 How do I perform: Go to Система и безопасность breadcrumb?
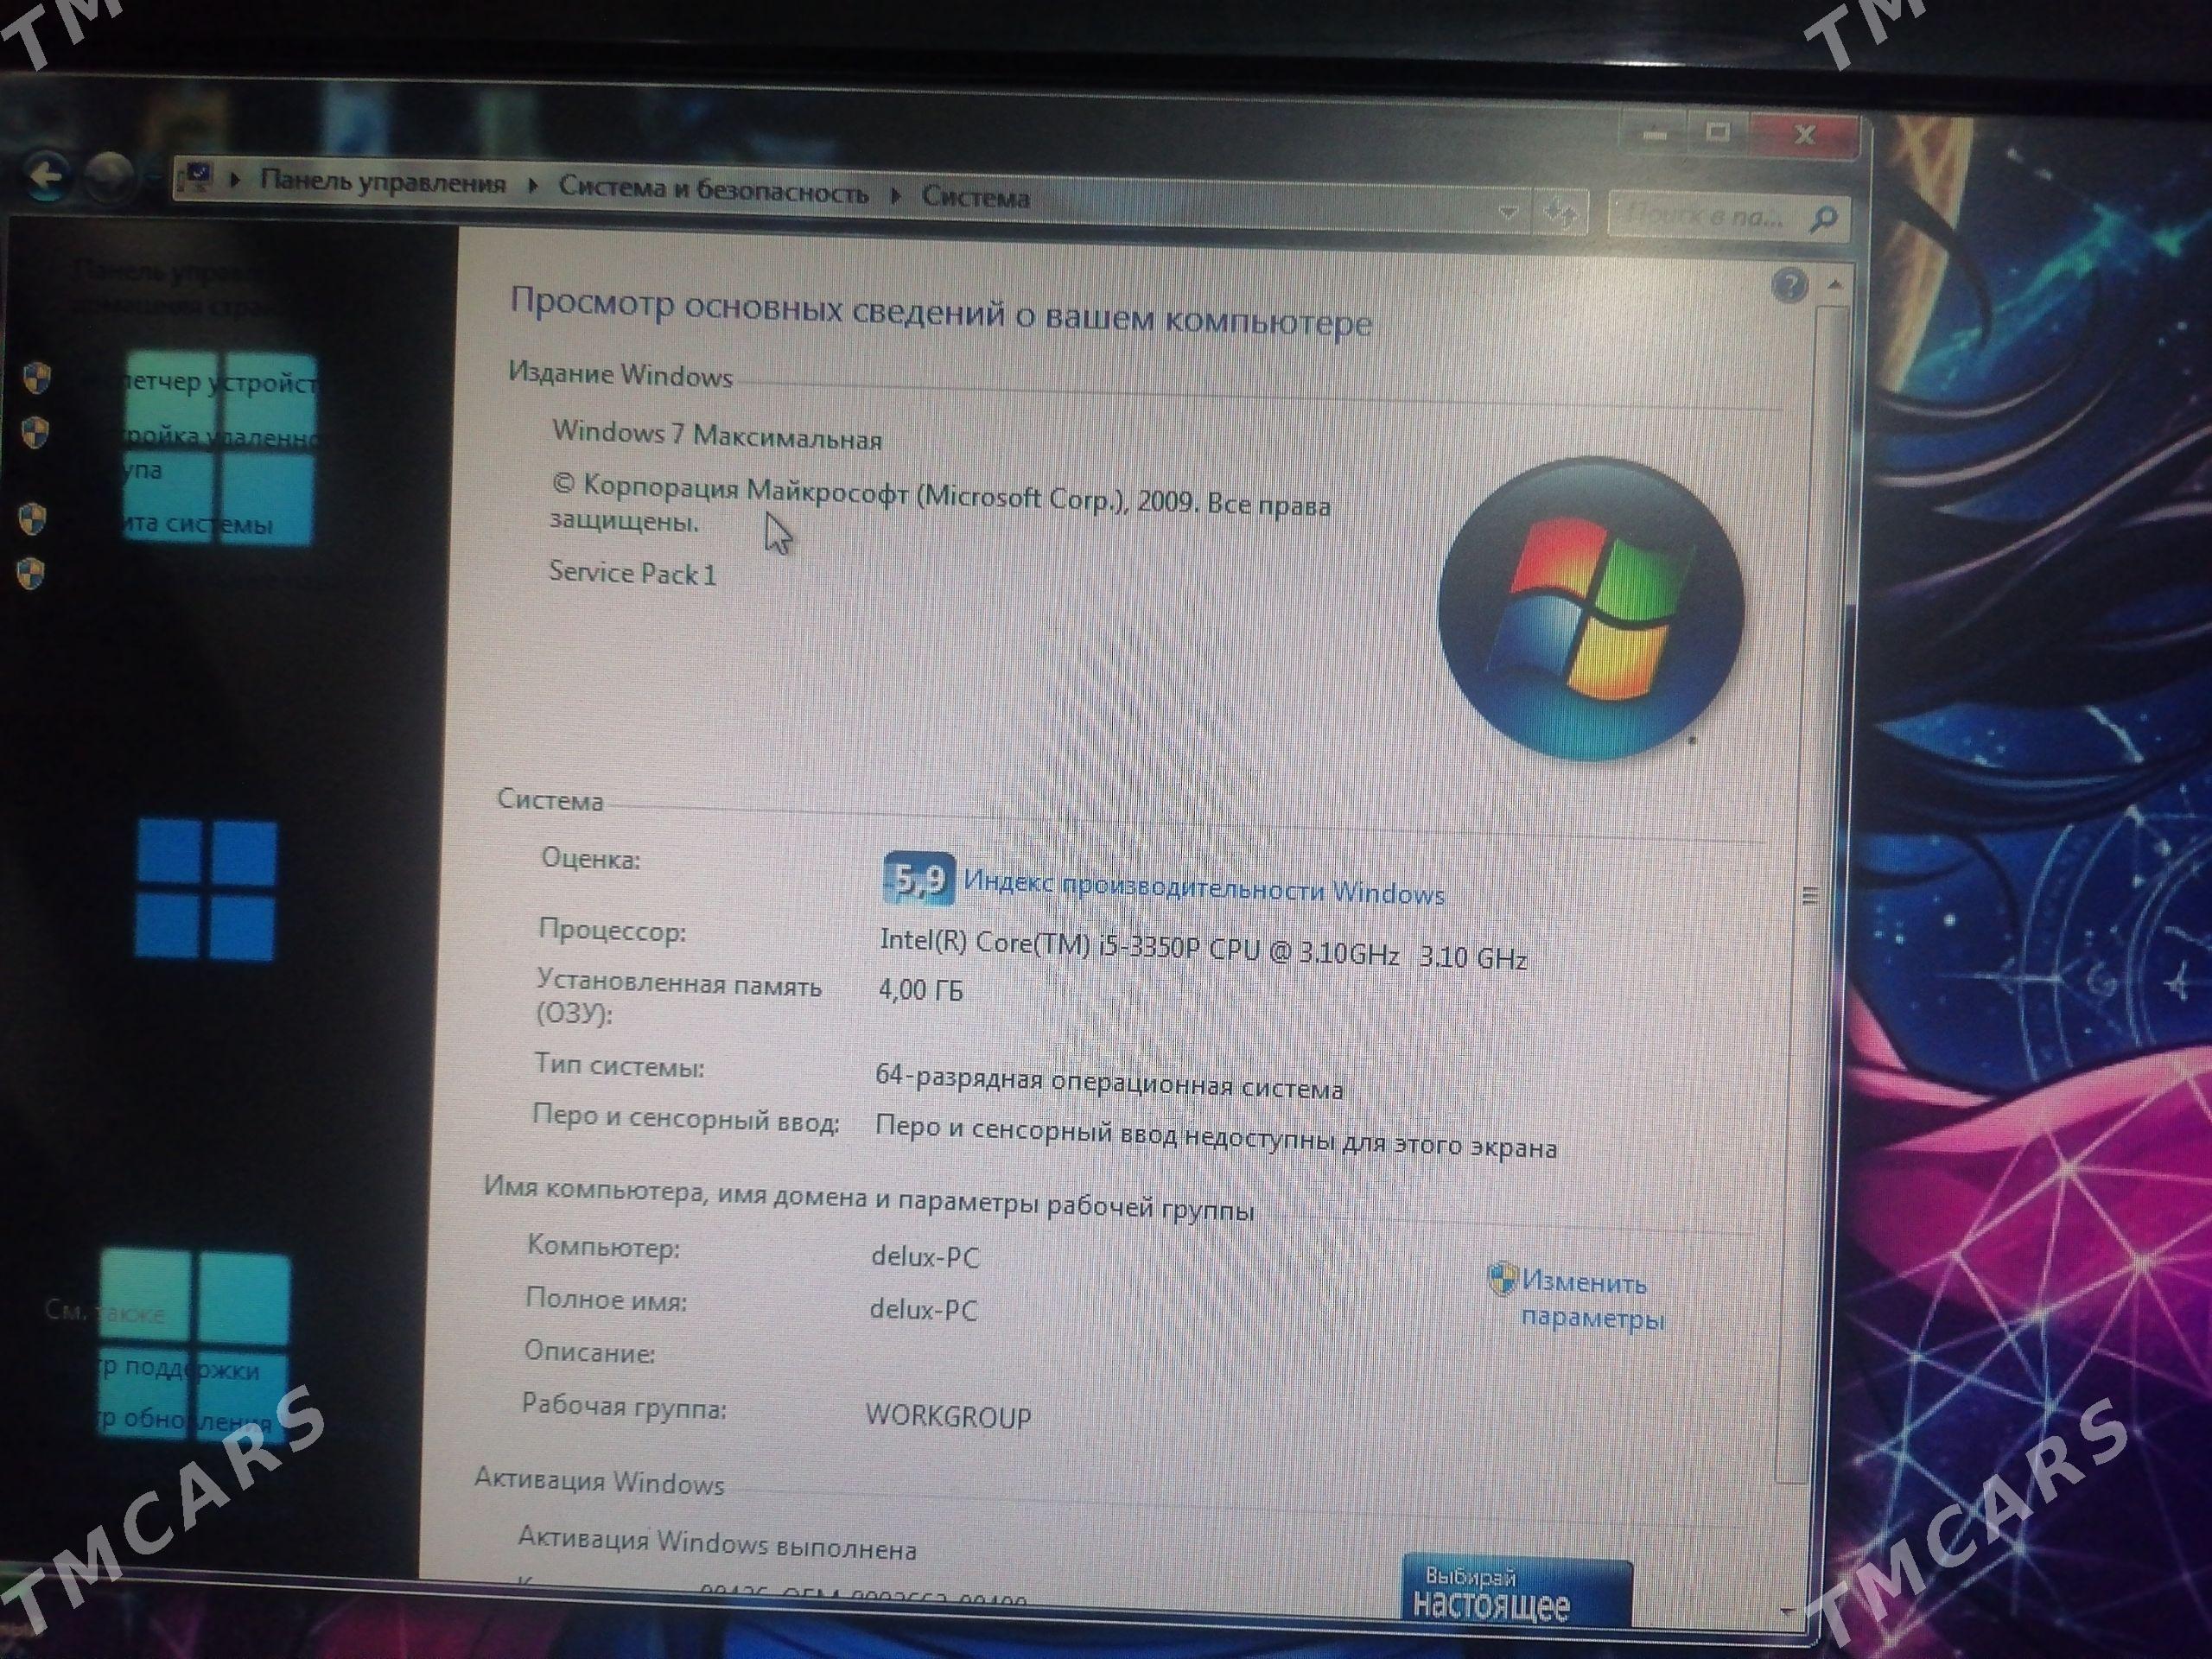pos(712,190)
